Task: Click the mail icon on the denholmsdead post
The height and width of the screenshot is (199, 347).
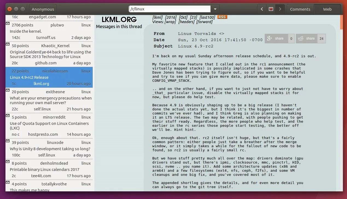Action: pyautogui.click(x=8, y=162)
